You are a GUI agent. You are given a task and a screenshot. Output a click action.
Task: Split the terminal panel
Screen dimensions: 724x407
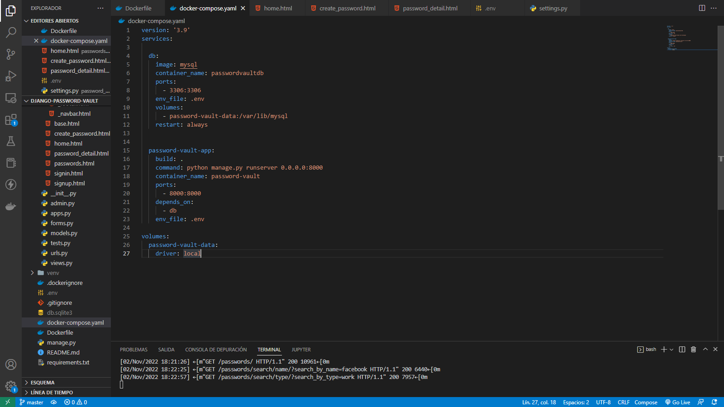682,349
